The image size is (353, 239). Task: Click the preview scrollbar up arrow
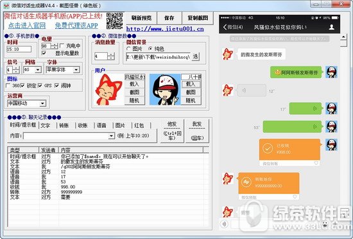(x=343, y=37)
